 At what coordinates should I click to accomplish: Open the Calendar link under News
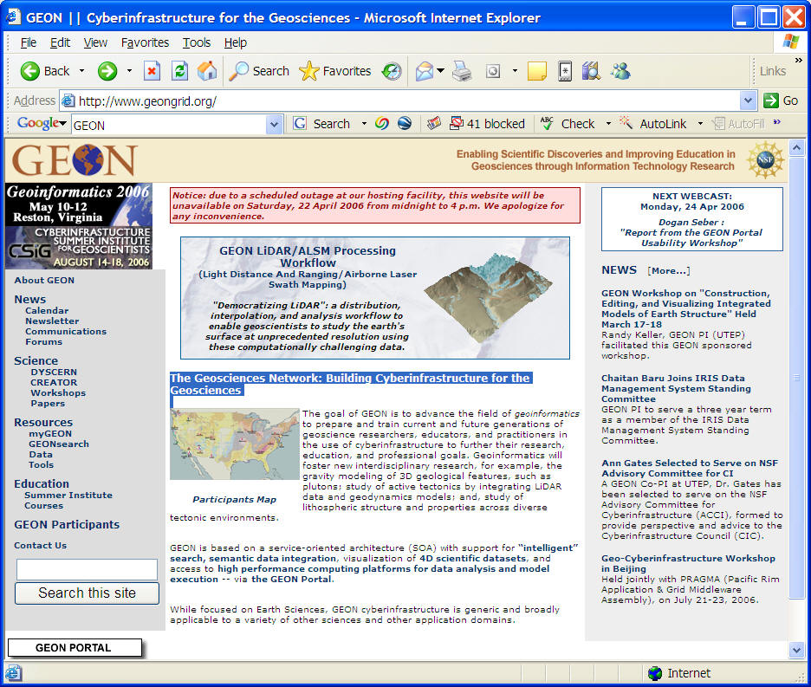coord(47,310)
